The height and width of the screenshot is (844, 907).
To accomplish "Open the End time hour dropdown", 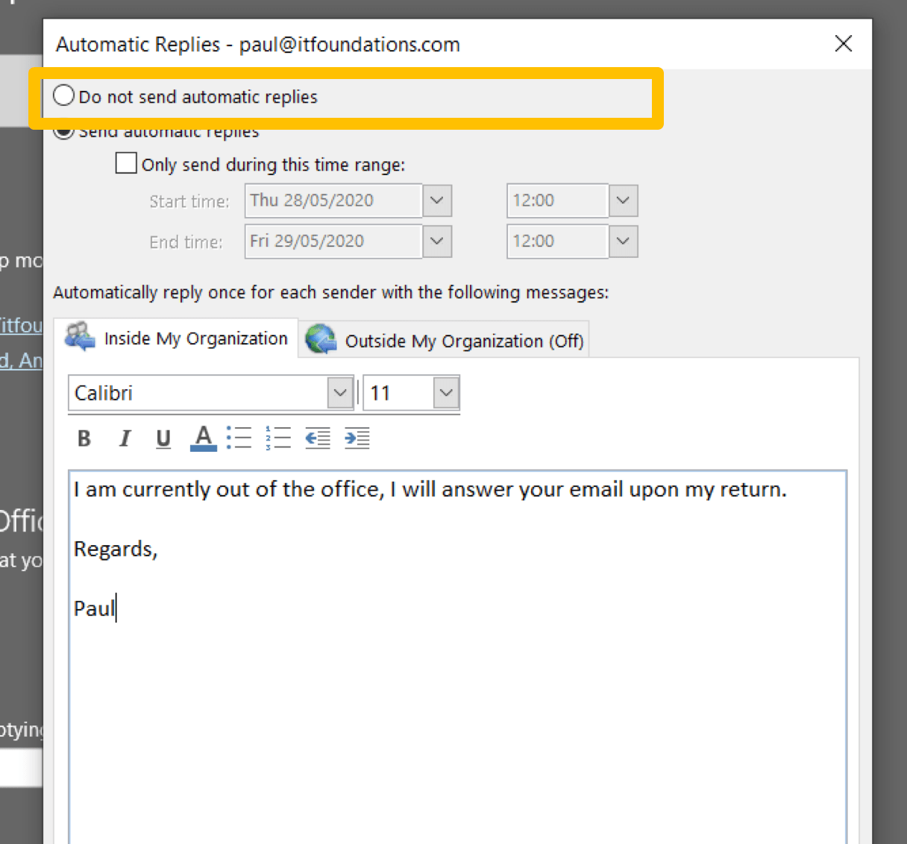I will (x=623, y=242).
